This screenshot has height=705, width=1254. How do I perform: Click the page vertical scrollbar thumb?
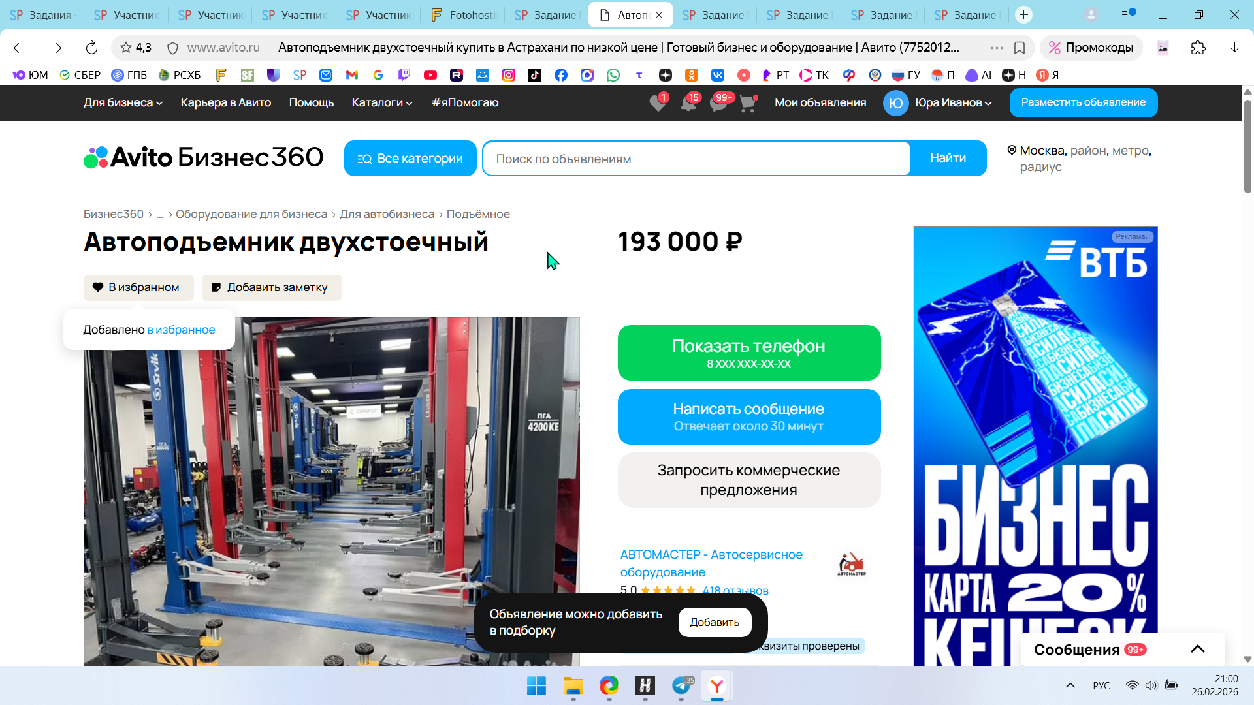pyautogui.click(x=1247, y=147)
